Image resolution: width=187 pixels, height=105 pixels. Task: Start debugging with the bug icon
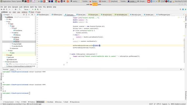[35, 9]
